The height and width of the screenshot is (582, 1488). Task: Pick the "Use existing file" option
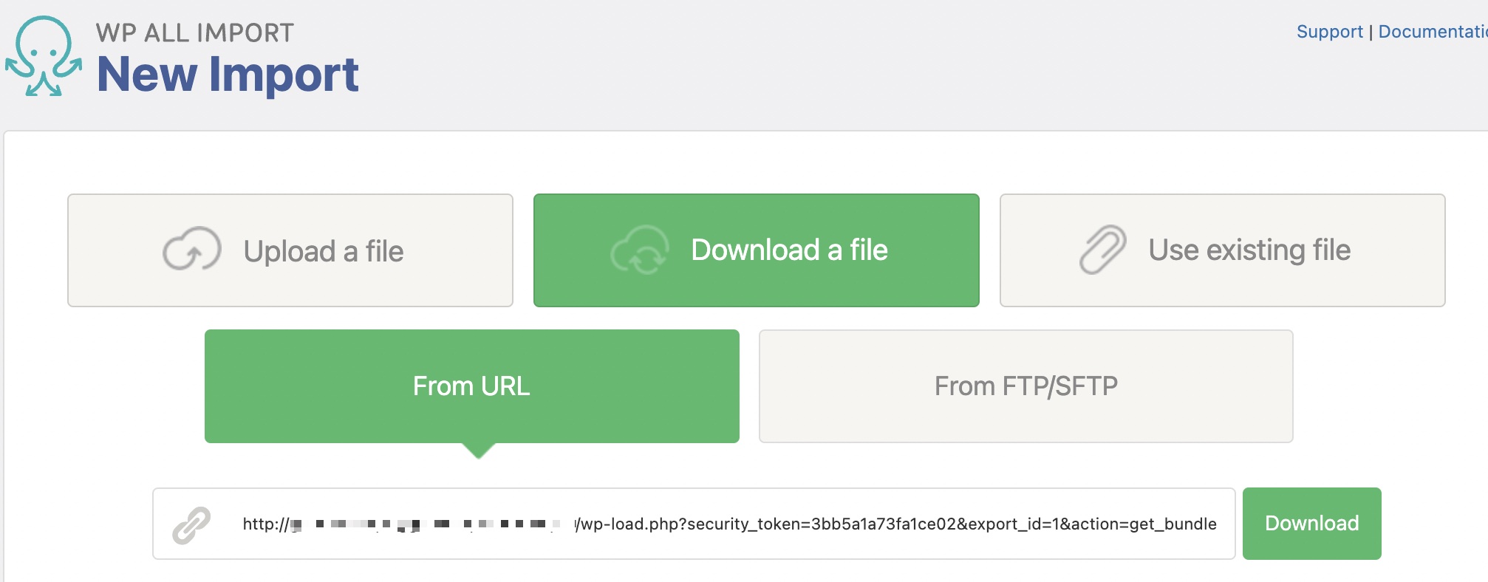[1249, 250]
